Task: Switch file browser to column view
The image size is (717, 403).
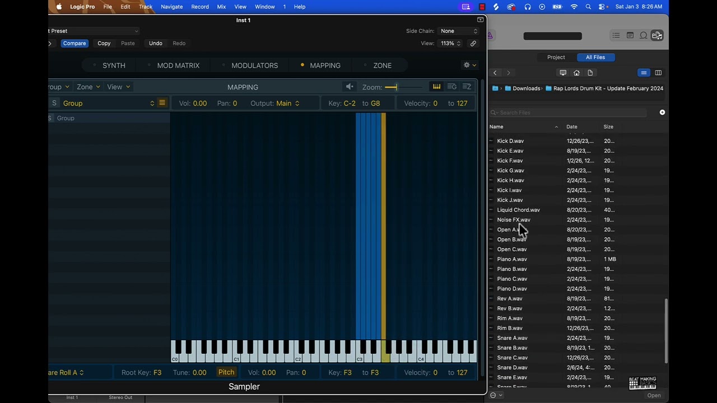Action: coord(658,73)
